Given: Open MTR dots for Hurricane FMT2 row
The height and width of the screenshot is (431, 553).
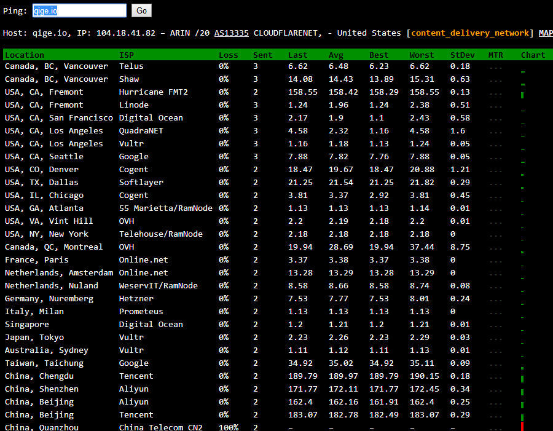Looking at the screenshot, I should (495, 93).
